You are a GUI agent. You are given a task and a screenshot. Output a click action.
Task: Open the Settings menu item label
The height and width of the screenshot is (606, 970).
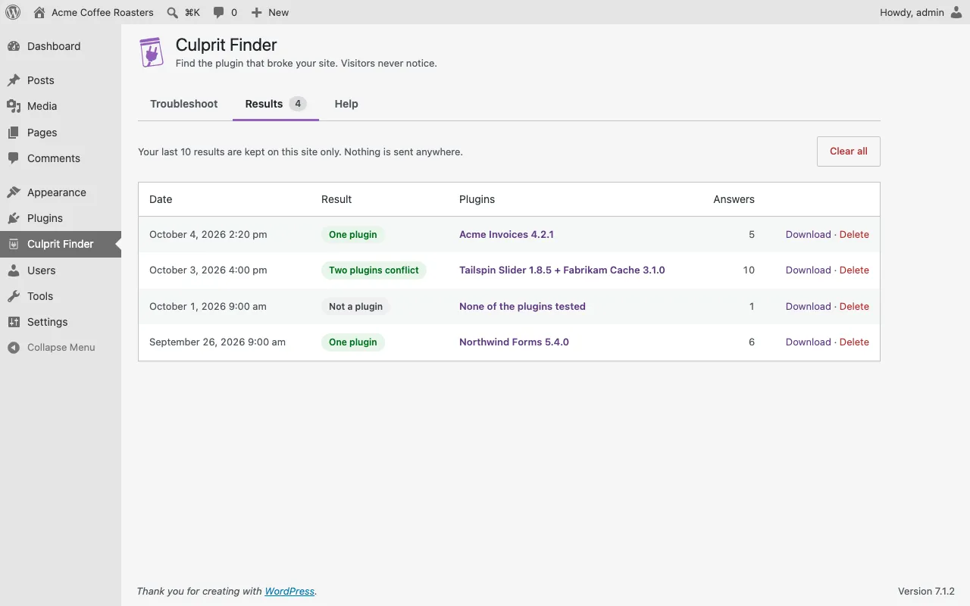(48, 322)
